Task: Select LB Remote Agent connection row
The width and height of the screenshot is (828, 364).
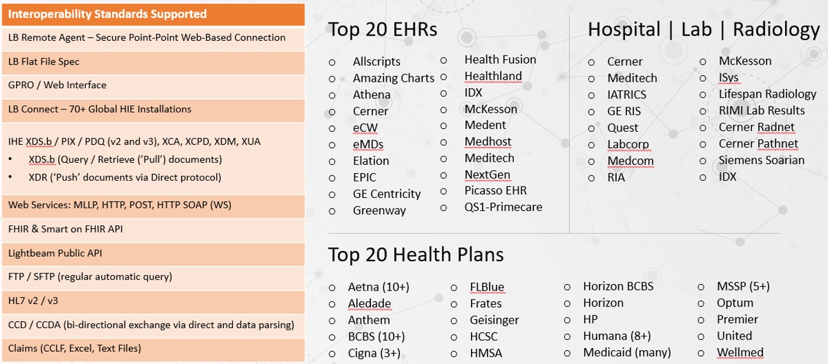Action: [153, 37]
